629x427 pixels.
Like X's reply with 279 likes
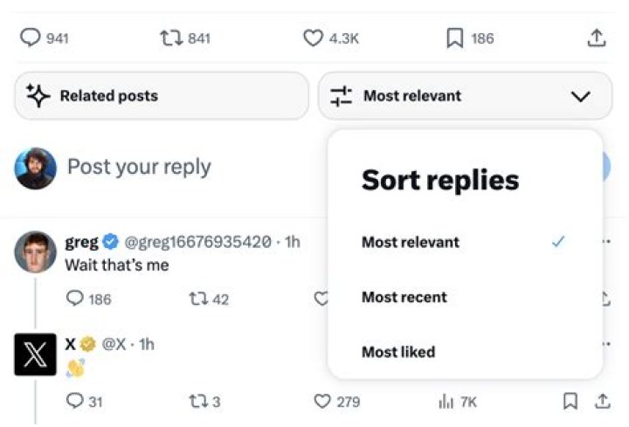(321, 402)
